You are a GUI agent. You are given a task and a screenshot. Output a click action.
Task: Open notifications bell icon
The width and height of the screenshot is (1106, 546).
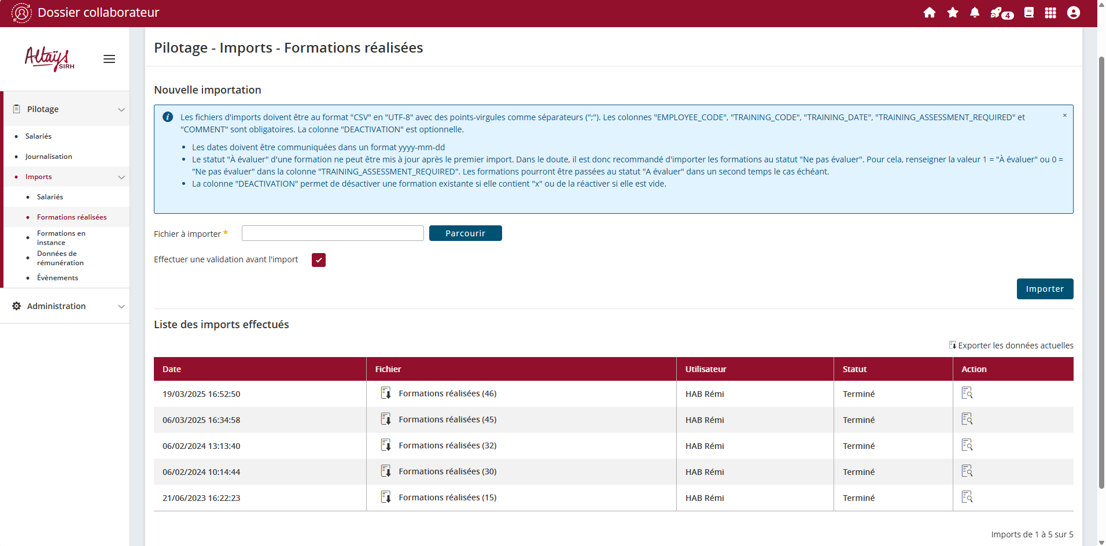(x=975, y=13)
